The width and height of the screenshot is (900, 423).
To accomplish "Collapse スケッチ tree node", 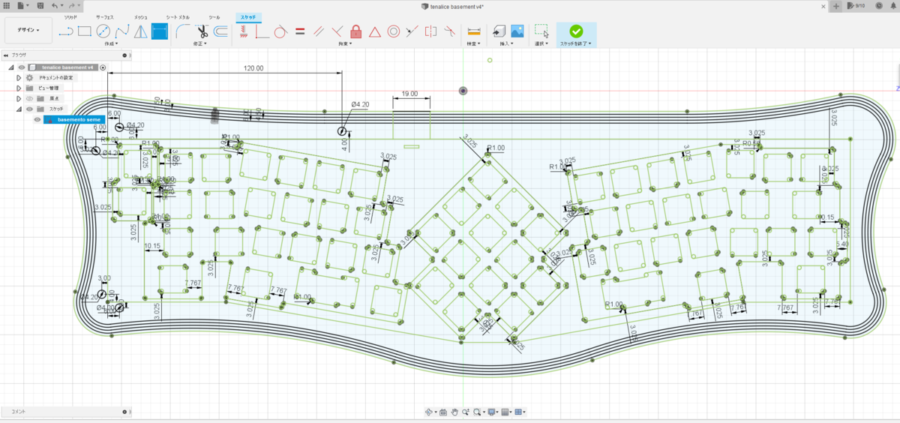I will 19,109.
